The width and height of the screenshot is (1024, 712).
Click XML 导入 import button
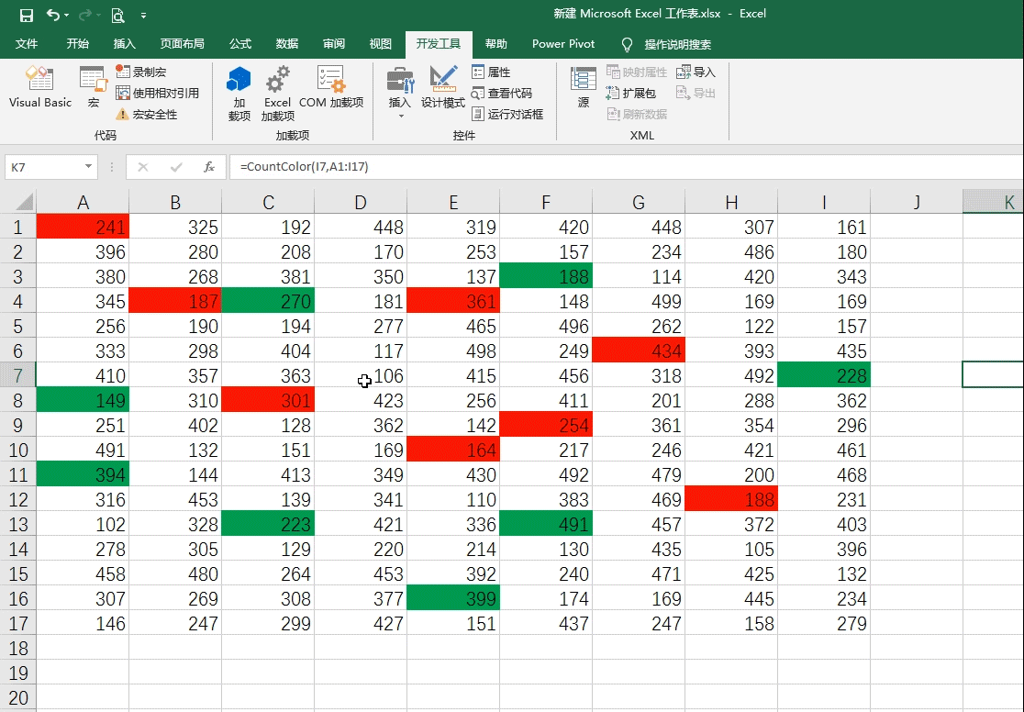pos(696,72)
